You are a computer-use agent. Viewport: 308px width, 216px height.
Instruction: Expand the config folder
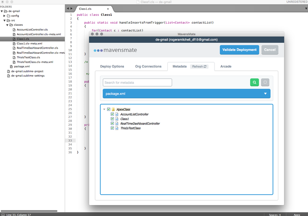coord(4,16)
